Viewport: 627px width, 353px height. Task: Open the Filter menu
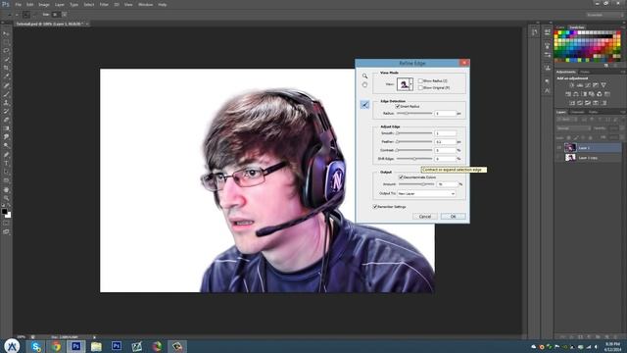[104, 4]
